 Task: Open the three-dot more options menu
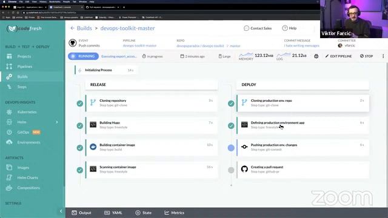pyautogui.click(x=383, y=56)
